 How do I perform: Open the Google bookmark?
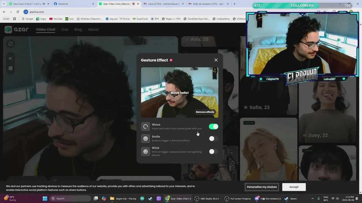(27, 19)
